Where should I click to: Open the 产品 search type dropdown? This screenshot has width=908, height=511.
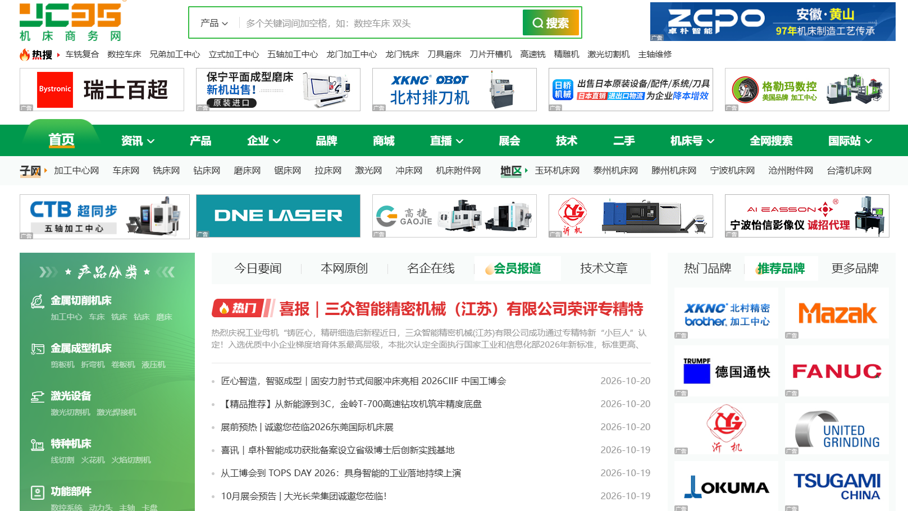[x=214, y=23]
